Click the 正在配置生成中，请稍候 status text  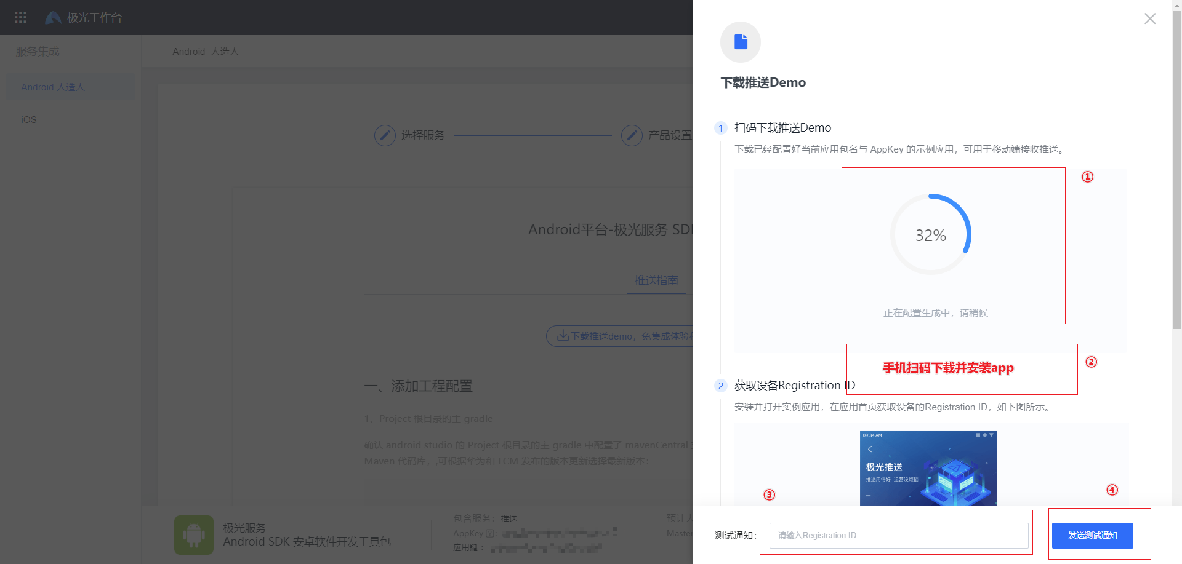[x=939, y=312]
